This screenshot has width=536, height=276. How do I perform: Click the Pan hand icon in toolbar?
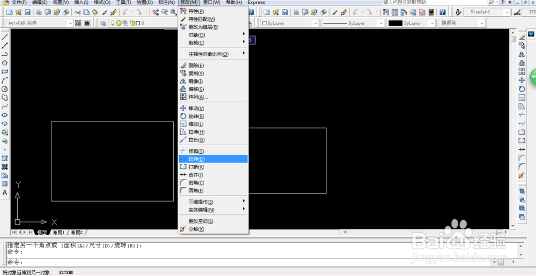[155, 12]
